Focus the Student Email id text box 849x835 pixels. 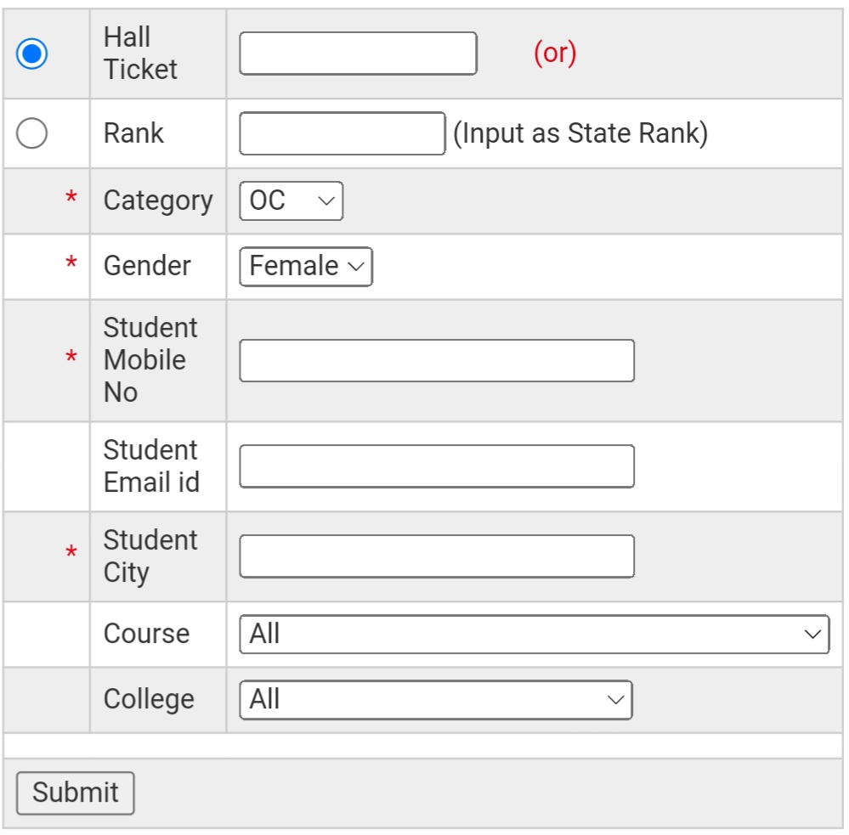point(437,466)
